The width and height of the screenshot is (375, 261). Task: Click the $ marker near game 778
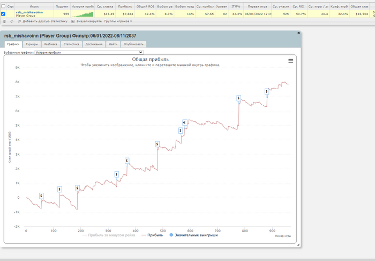point(238,98)
